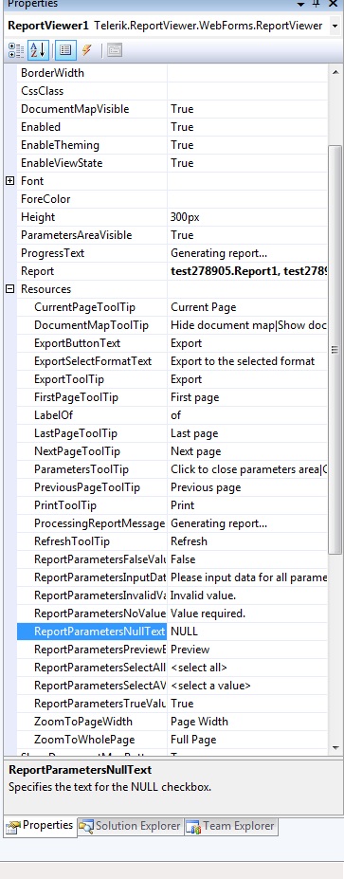Click the EnableViewState True value cell
This screenshot has width=344, height=879.
(x=247, y=163)
